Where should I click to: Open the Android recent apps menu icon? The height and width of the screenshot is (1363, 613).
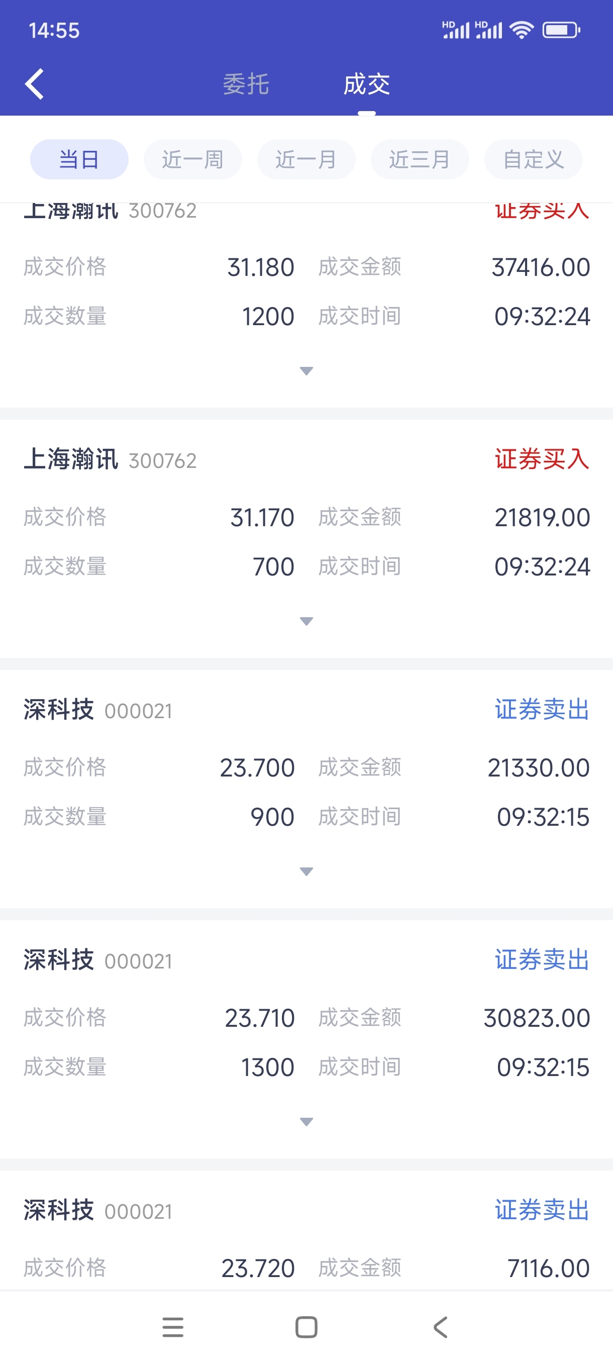pyautogui.click(x=173, y=1326)
